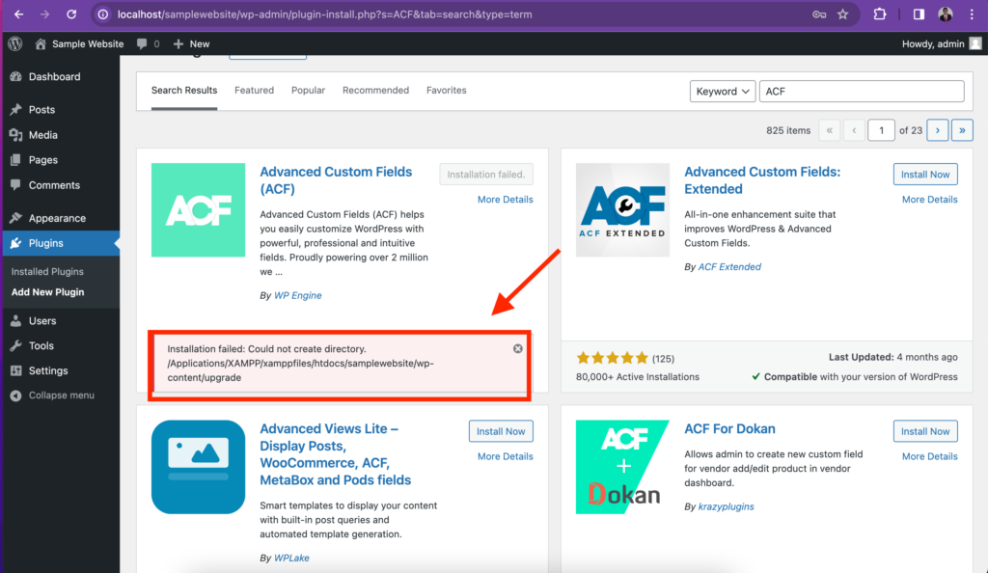Screen dimensions: 988x573
Task: Click Advanced Views Lite thumbnail
Action: point(198,467)
